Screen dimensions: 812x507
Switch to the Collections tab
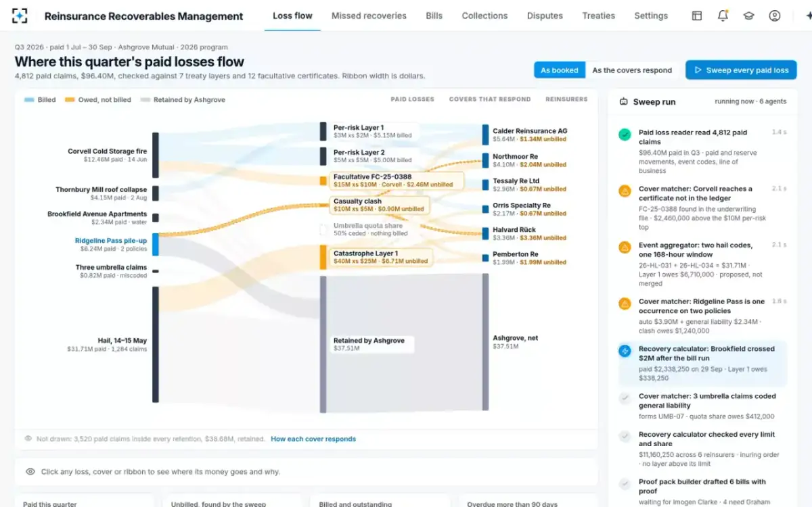pos(484,16)
